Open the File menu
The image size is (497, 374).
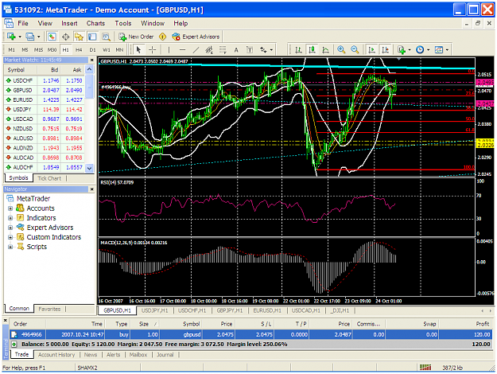click(x=23, y=23)
